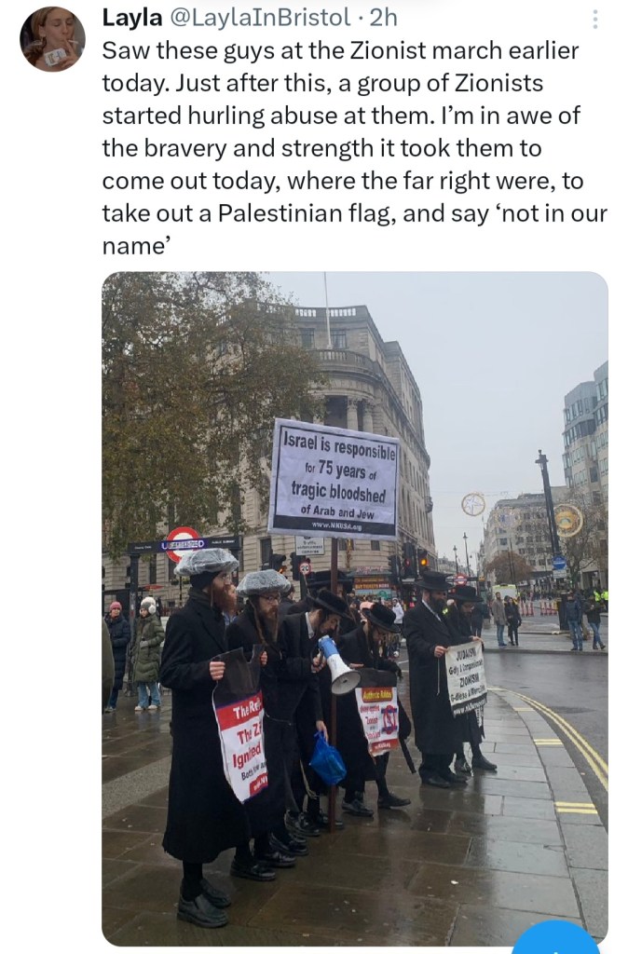This screenshot has height=954, width=628.
Task: Tap the Underground roundel sign in photo
Action: tap(183, 544)
